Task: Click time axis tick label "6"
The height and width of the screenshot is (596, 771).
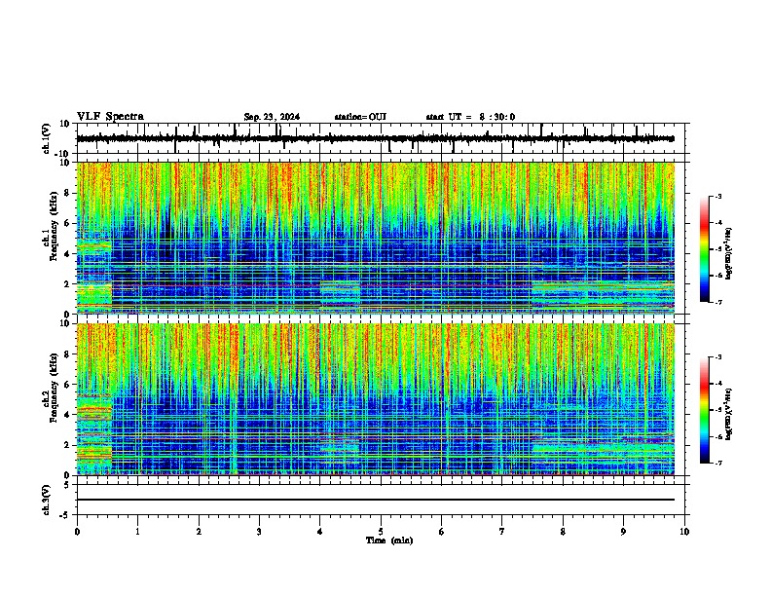Action: click(442, 532)
